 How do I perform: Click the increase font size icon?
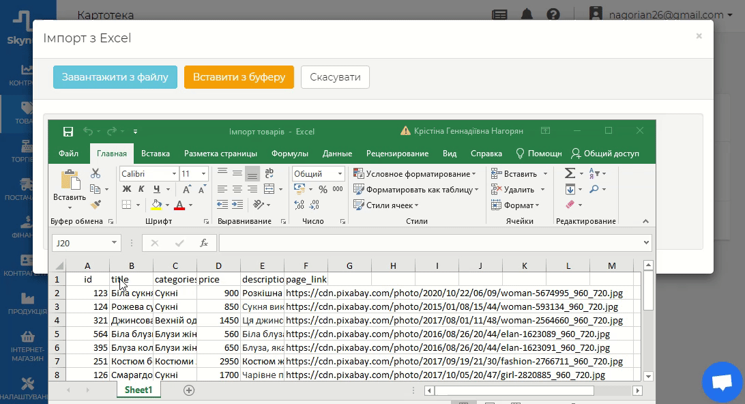click(187, 189)
